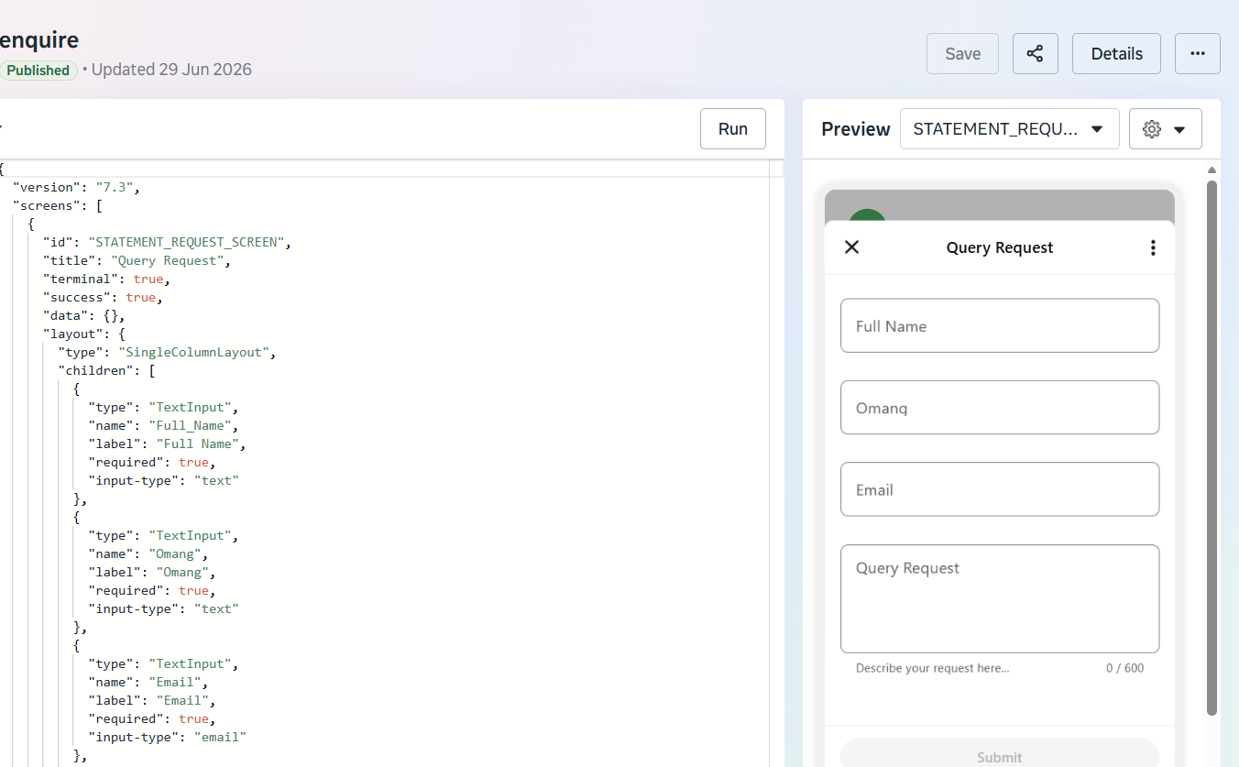Click the "screens": [ line in editor
This screenshot has width=1239, height=767.
pyautogui.click(x=57, y=205)
